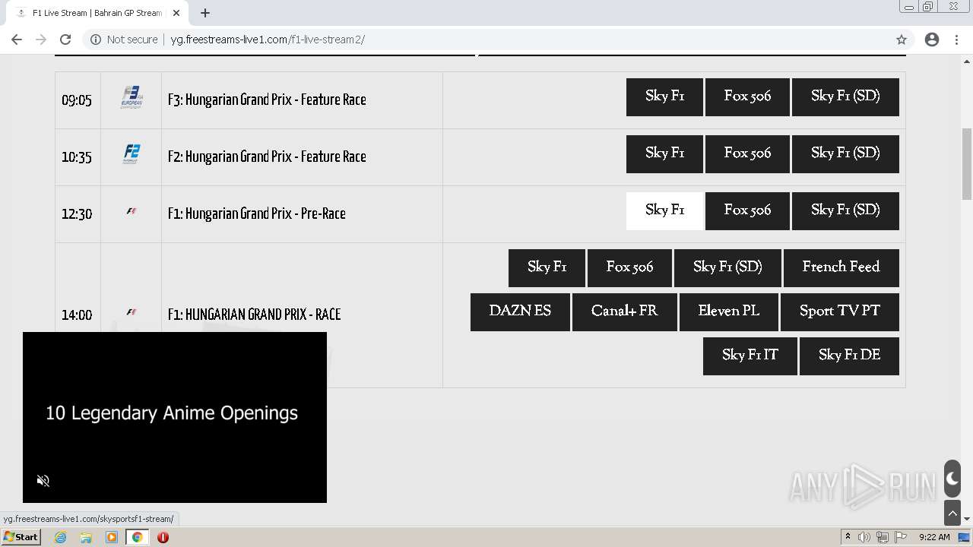Screen dimensions: 973x547
Task: Select the F1 Live Stream tab
Action: tap(97, 13)
